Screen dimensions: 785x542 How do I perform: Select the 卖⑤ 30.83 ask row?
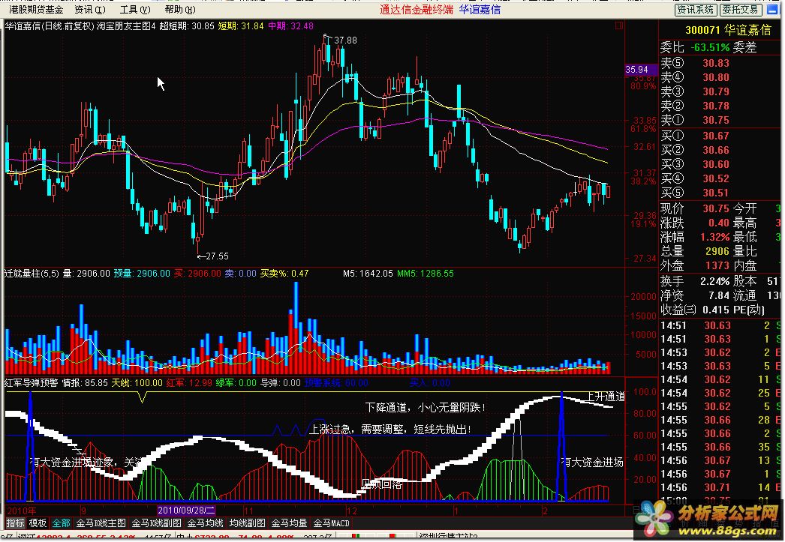[695, 63]
